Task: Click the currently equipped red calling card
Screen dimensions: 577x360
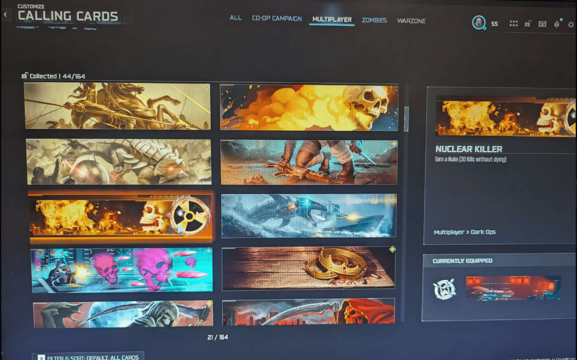Action: pos(513,288)
